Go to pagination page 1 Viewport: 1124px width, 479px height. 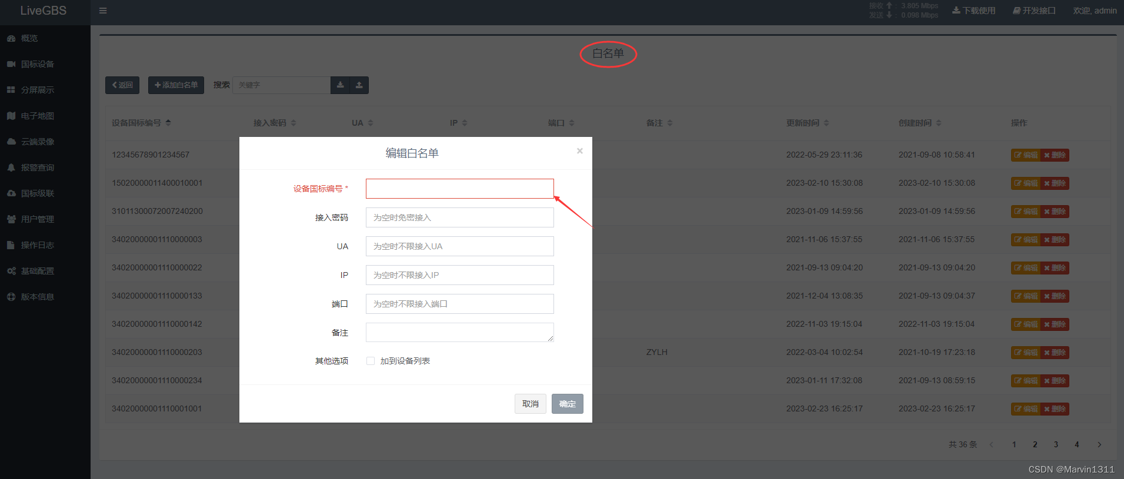[1014, 444]
